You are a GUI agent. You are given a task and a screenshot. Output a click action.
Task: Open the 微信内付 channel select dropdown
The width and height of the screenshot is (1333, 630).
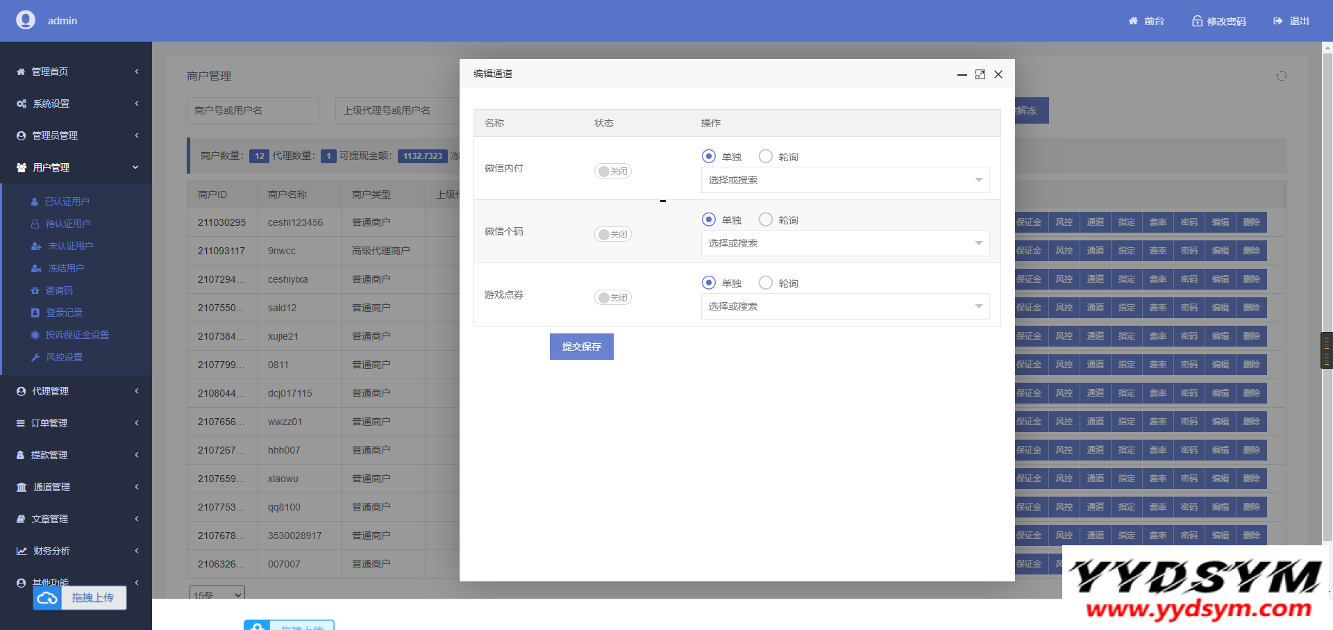point(845,180)
